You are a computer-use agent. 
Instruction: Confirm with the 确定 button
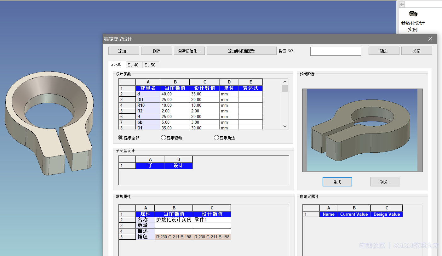coord(384,51)
